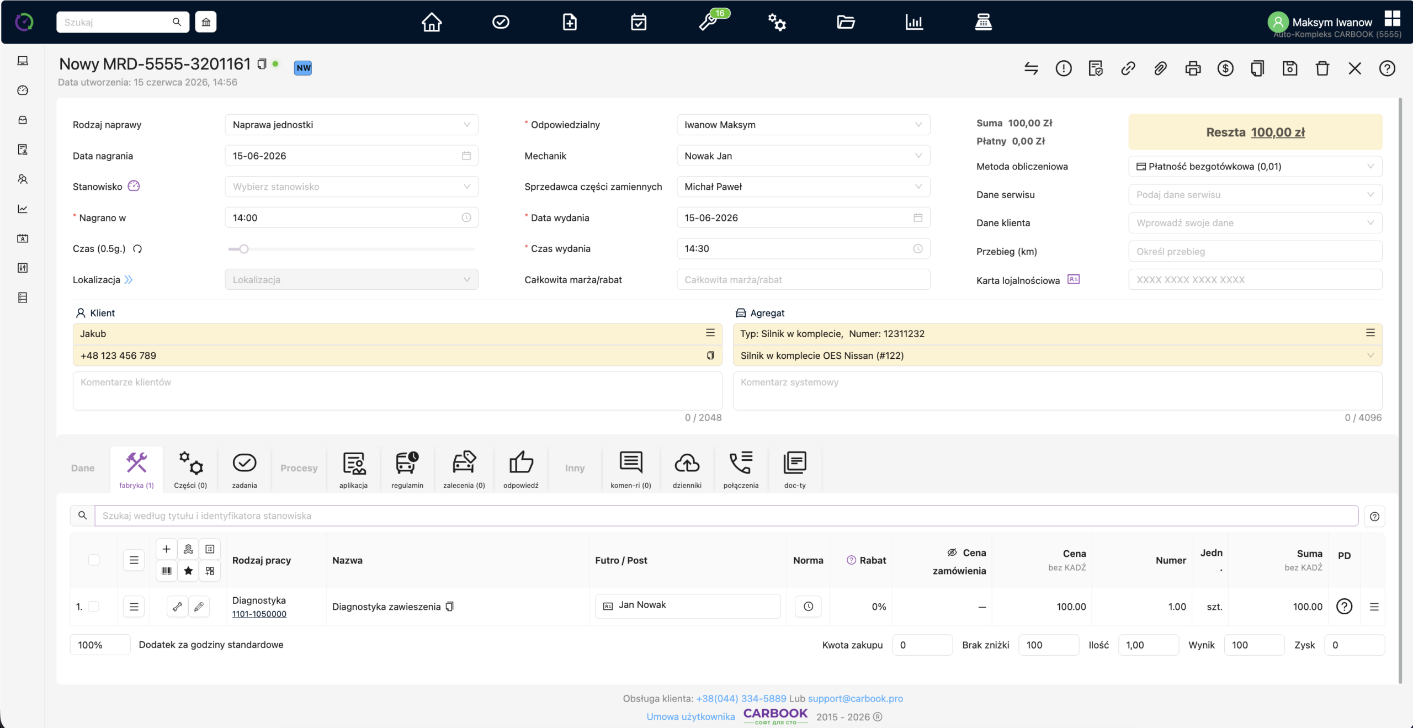Screen dimensions: 1413x728
Task: Copy the order number MRD-5555-3201161
Action: click(262, 65)
